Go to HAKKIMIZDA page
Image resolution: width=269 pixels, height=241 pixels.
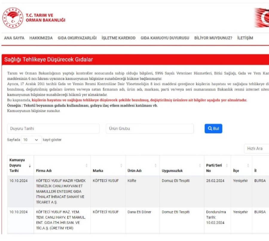tap(41, 38)
